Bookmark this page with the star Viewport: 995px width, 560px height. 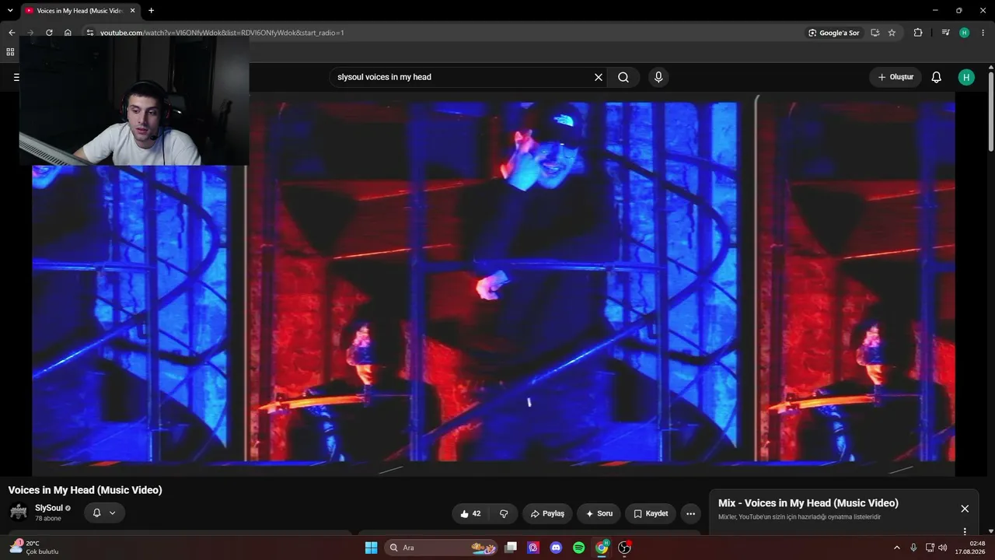click(x=892, y=33)
